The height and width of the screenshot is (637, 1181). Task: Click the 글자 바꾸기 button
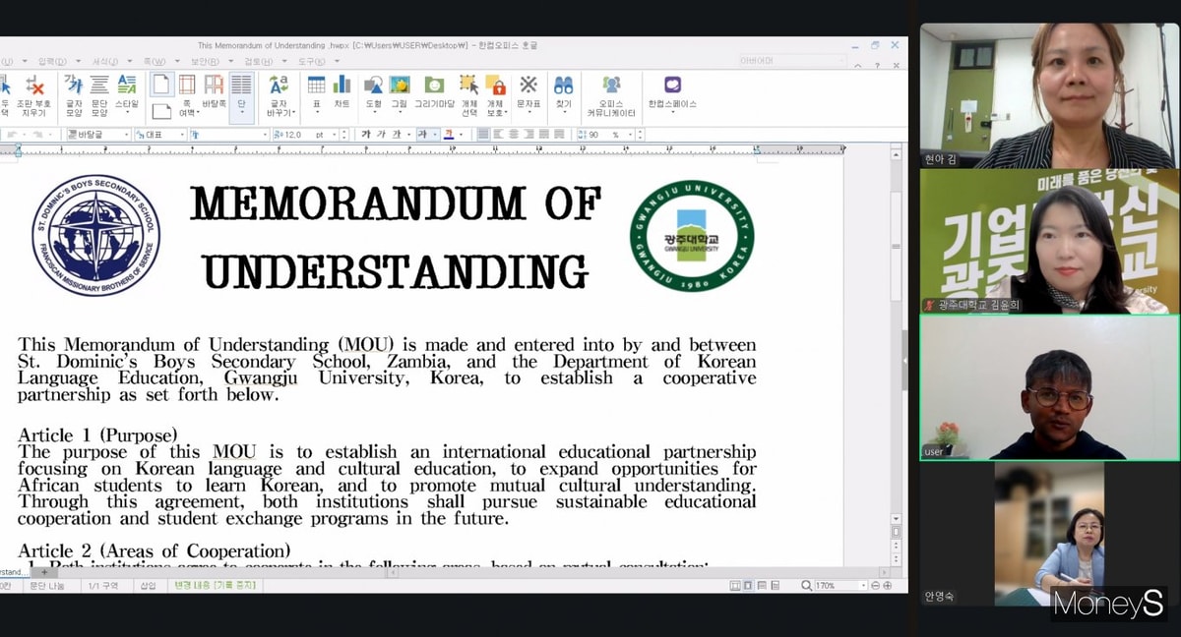(279, 93)
